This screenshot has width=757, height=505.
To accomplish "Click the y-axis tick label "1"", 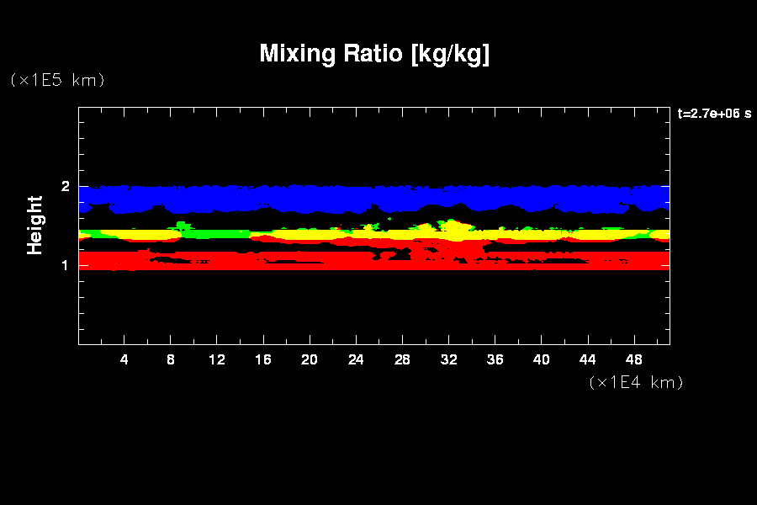I will pyautogui.click(x=66, y=265).
